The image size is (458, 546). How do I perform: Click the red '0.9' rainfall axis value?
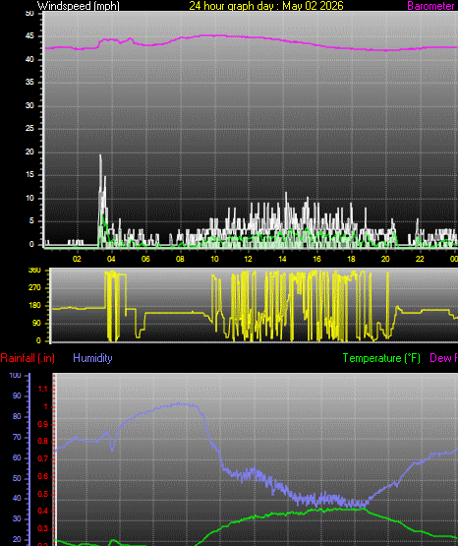click(x=43, y=424)
